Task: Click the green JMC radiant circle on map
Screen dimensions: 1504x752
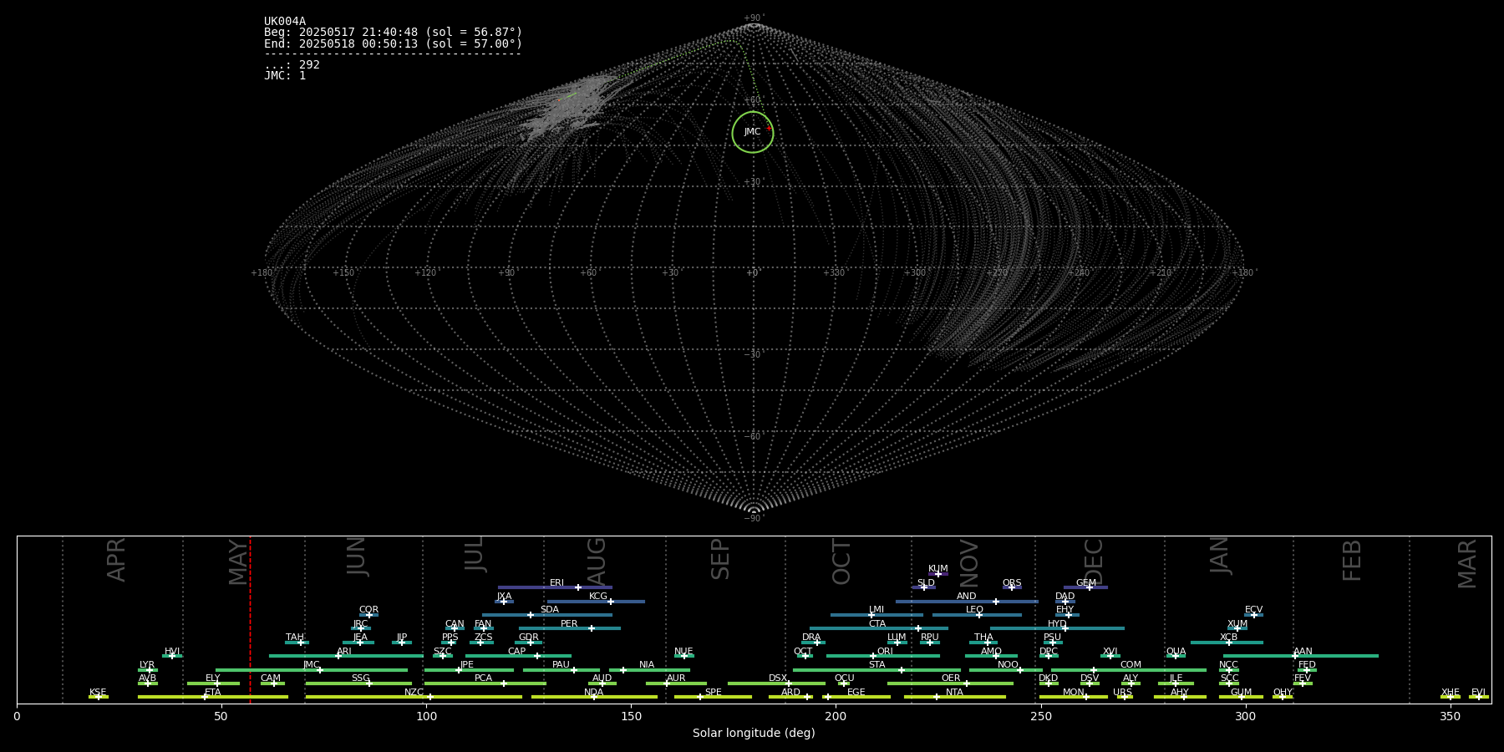Action: 753,132
